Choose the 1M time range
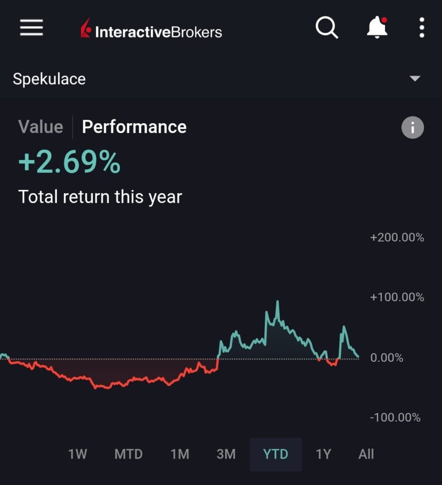Viewport: 442px width, 485px height. (x=180, y=454)
